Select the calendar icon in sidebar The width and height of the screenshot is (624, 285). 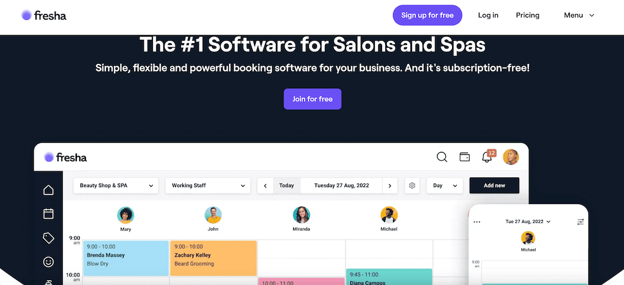[x=49, y=214]
